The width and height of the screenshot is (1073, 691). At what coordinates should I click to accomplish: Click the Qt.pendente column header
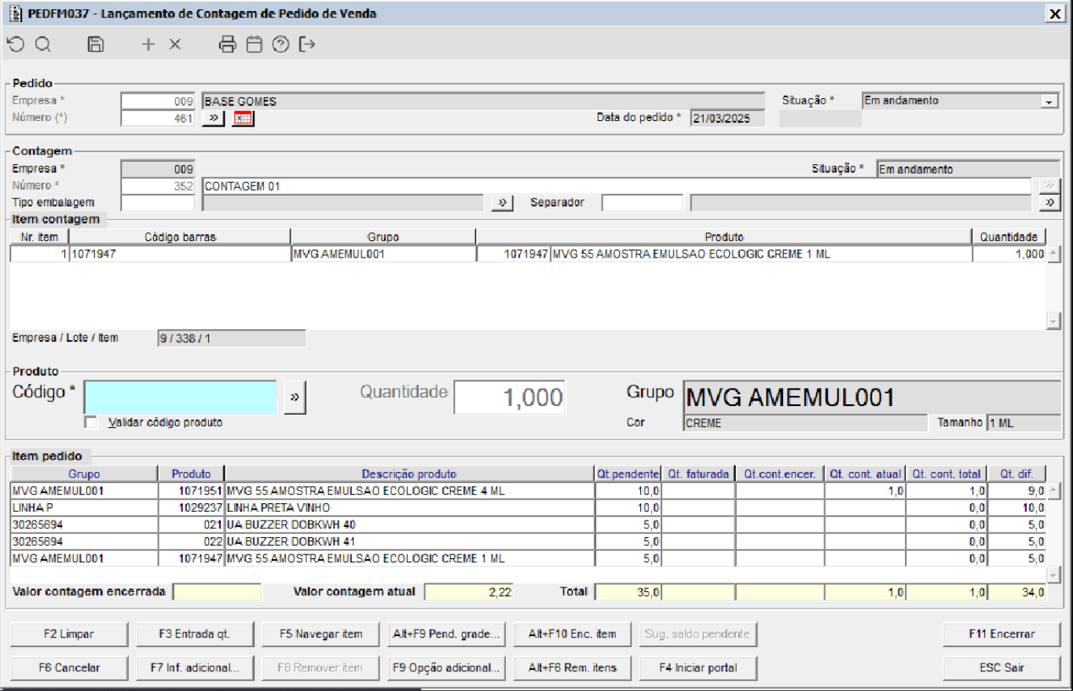click(x=628, y=473)
